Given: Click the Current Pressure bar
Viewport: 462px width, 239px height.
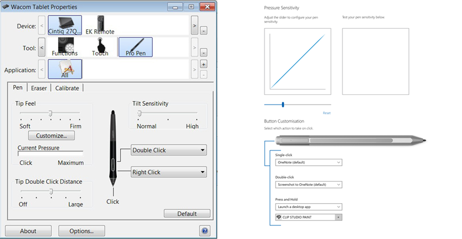Looking at the screenshot, I should pyautogui.click(x=51, y=153).
